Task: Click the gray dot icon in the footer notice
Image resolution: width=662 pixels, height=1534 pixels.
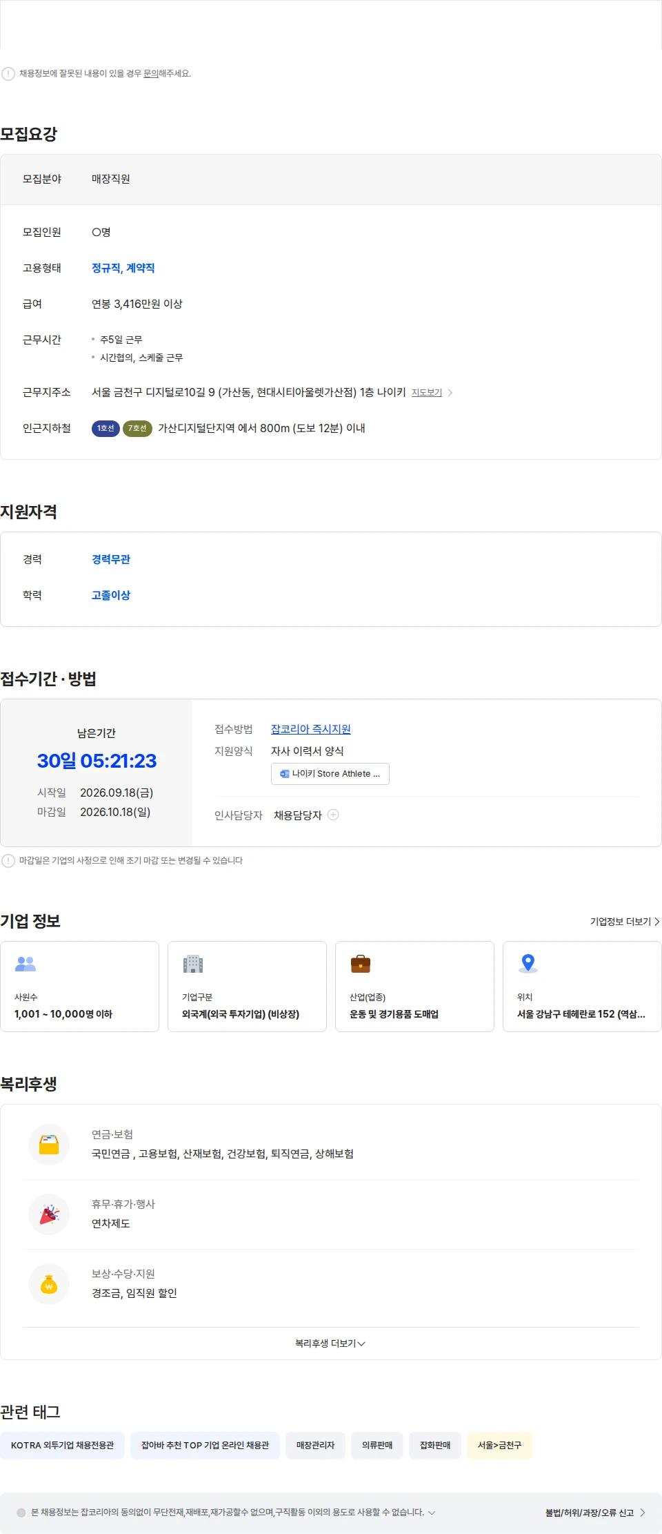Action: 21,1513
